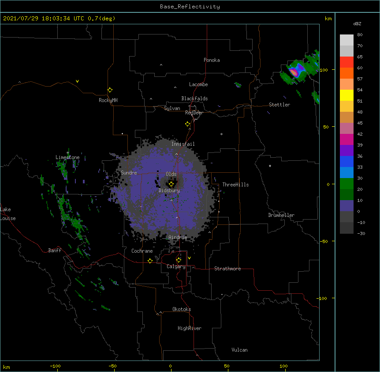Click the Didsbury town label
Image resolution: width=380 pixels, height=372 pixels.
pos(169,190)
